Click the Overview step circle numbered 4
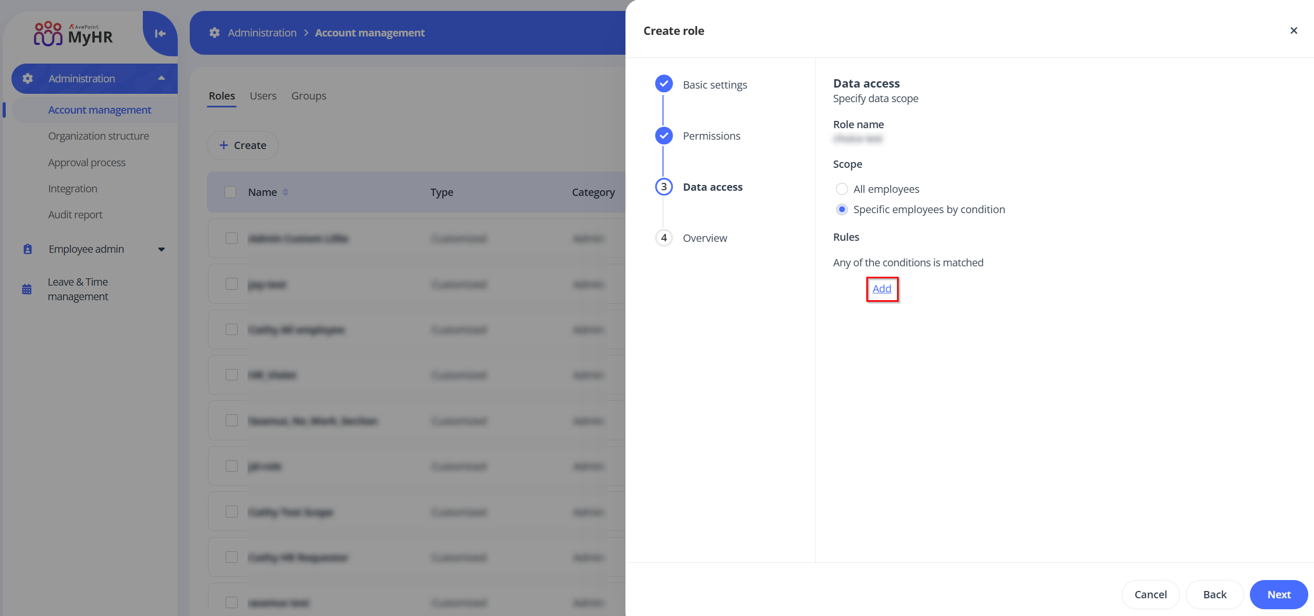This screenshot has width=1314, height=616. 664,238
